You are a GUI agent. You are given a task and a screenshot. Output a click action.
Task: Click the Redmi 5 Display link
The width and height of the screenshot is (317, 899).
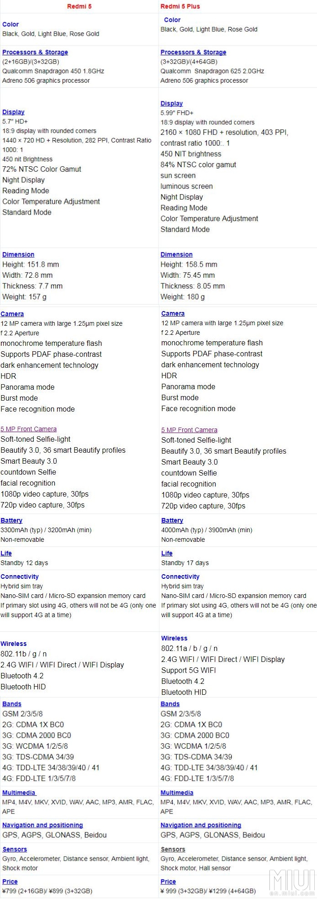[13, 112]
